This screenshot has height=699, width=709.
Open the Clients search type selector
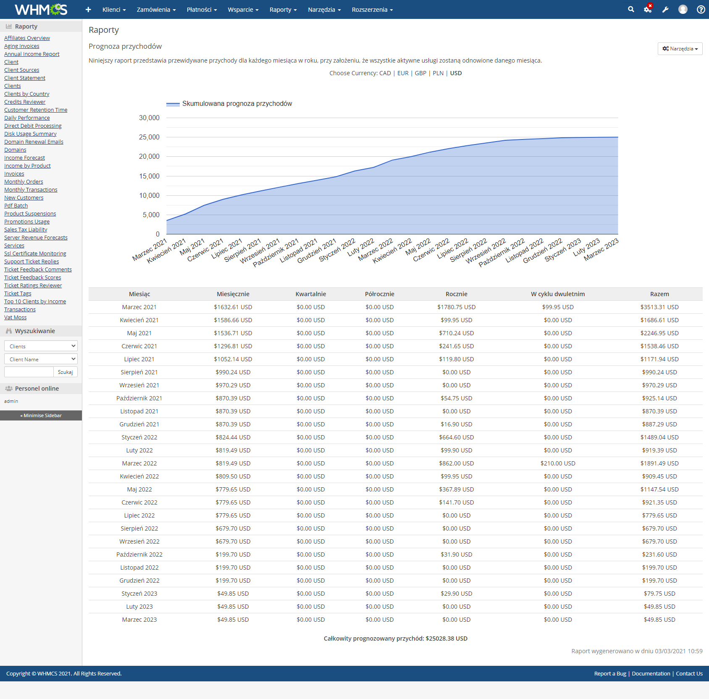click(40, 346)
